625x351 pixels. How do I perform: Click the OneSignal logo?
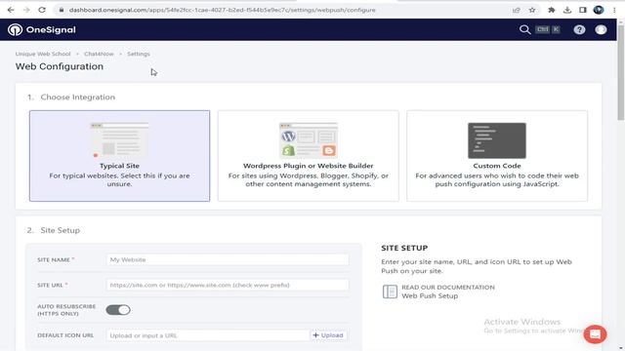(41, 30)
